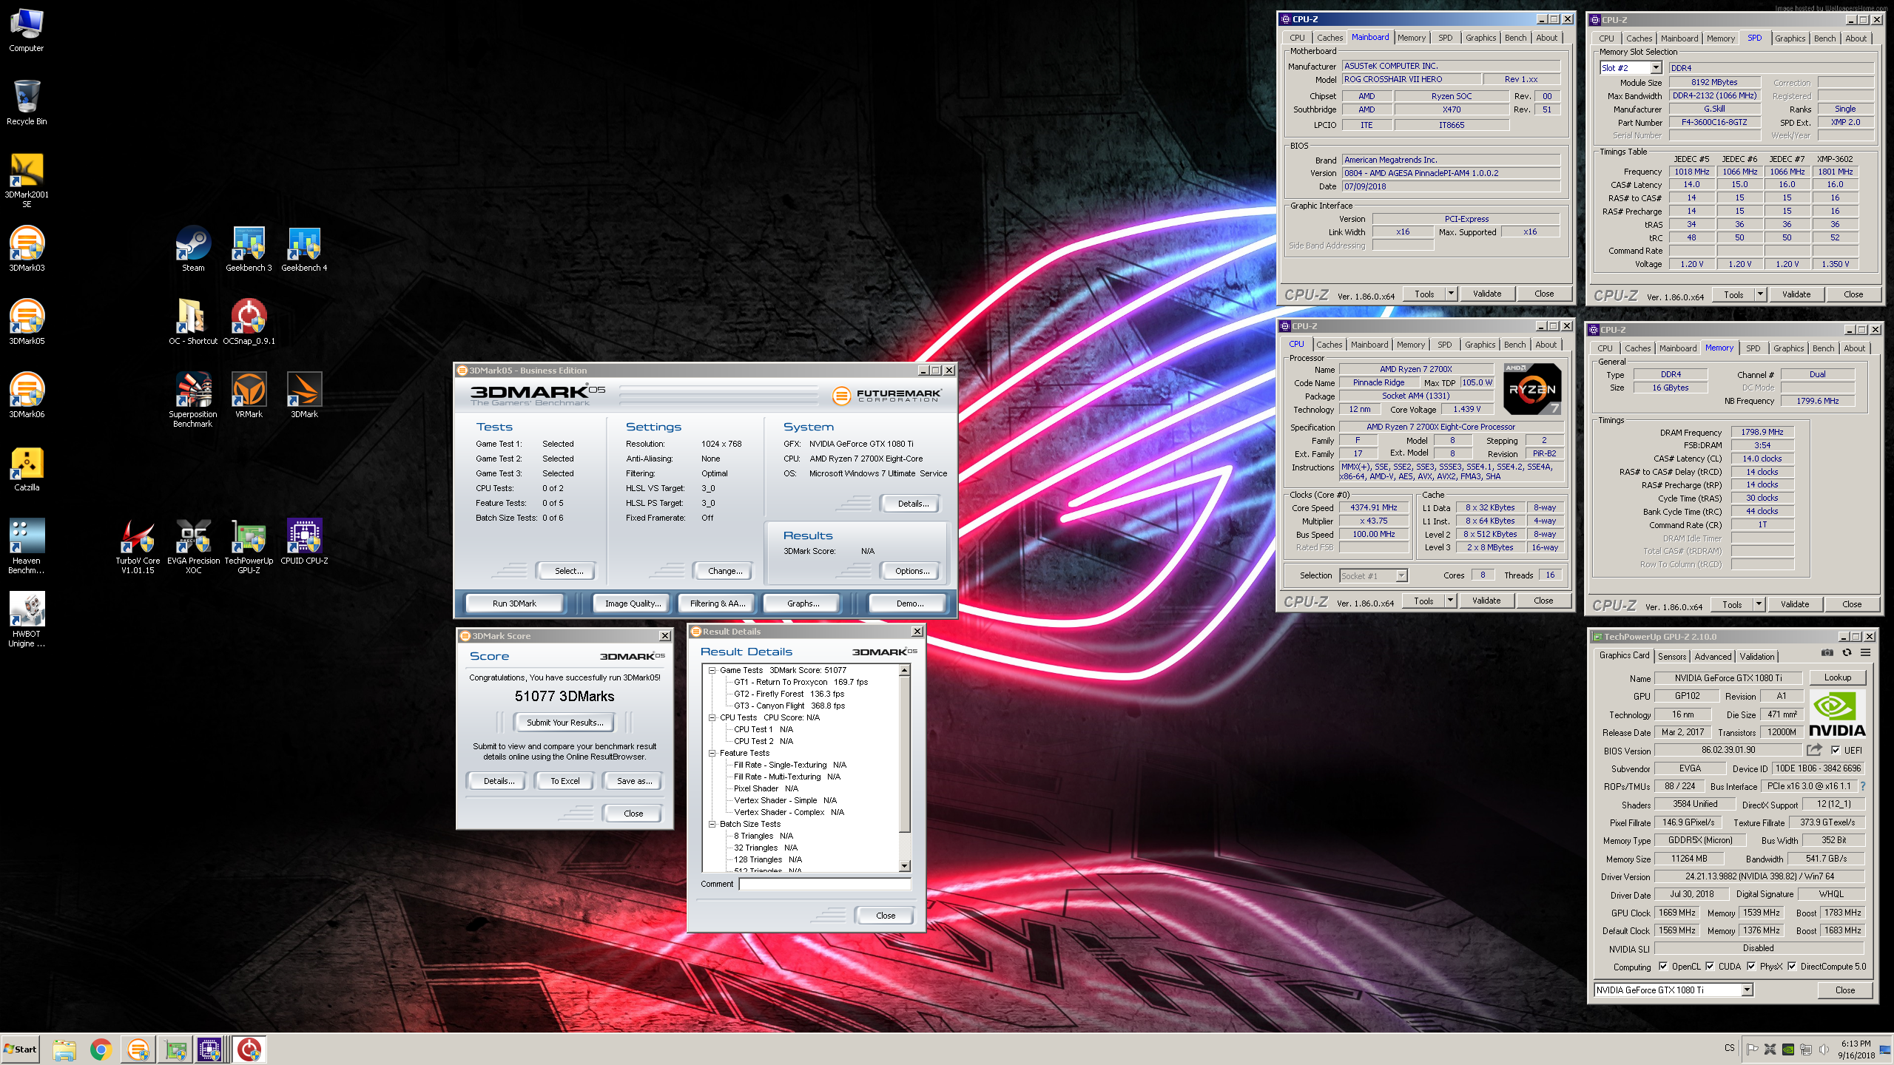The width and height of the screenshot is (1894, 1065).
Task: Open the Geekbench 4 desktop icon
Action: click(x=304, y=249)
